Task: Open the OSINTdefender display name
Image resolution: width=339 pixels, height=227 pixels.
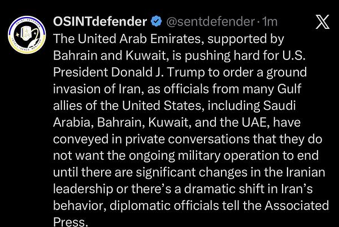Action: point(101,22)
